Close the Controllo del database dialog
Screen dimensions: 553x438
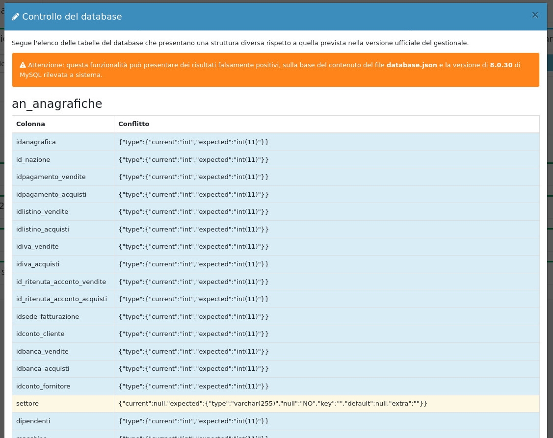(535, 15)
